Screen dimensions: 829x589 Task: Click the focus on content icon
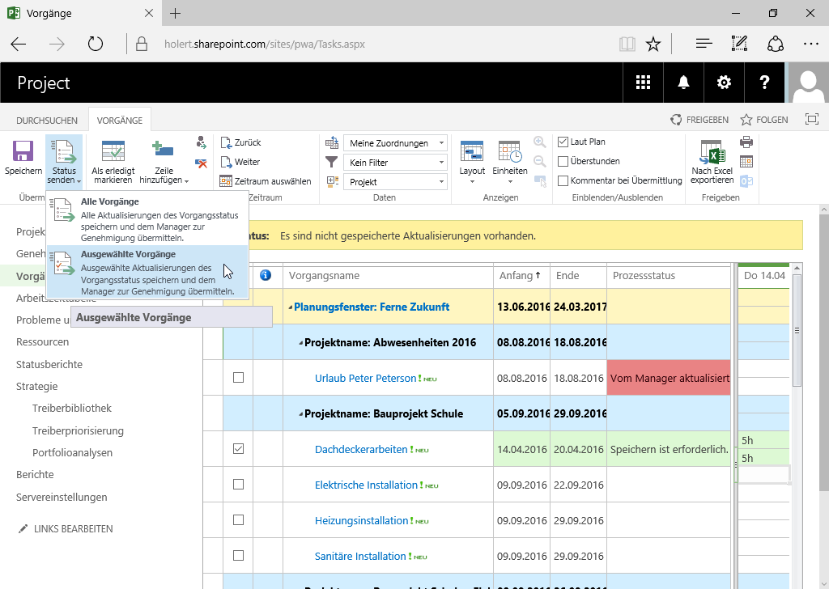[x=811, y=120]
